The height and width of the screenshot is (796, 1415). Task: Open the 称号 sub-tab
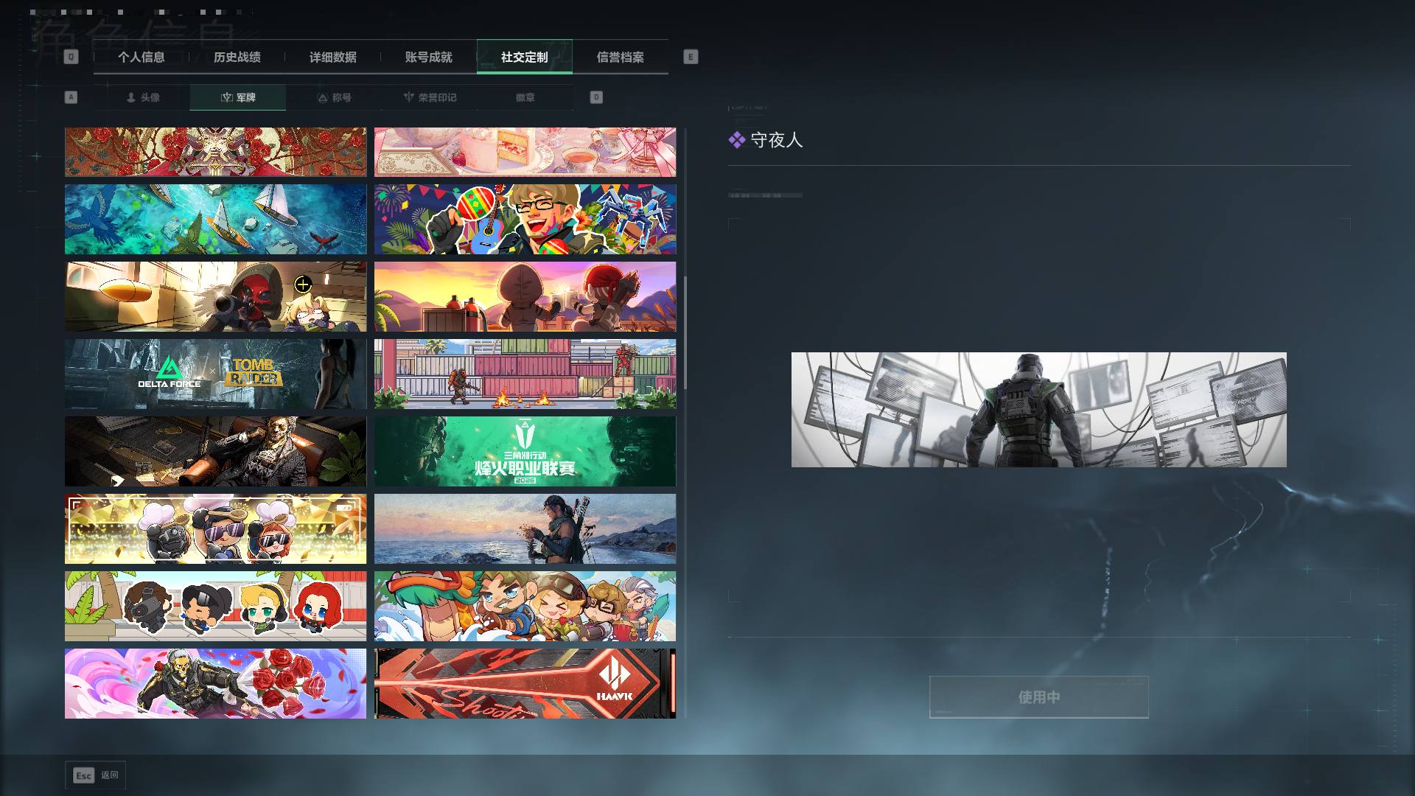click(334, 97)
